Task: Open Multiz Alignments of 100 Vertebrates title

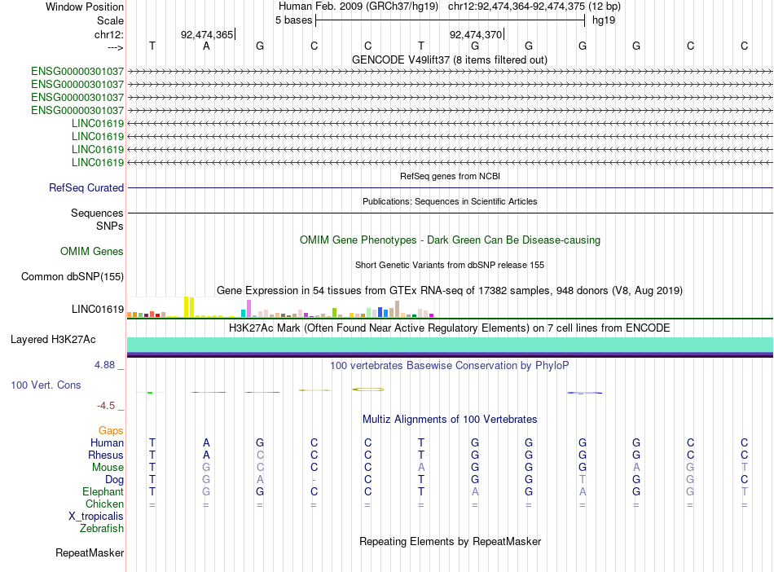Action: tap(450, 419)
